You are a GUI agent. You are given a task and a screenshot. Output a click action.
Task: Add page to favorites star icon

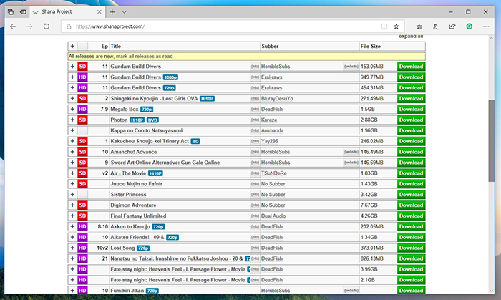click(397, 26)
